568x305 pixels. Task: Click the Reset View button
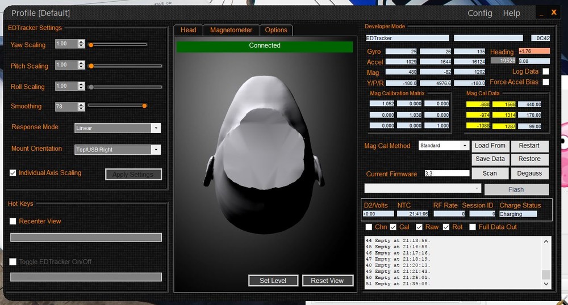(327, 281)
